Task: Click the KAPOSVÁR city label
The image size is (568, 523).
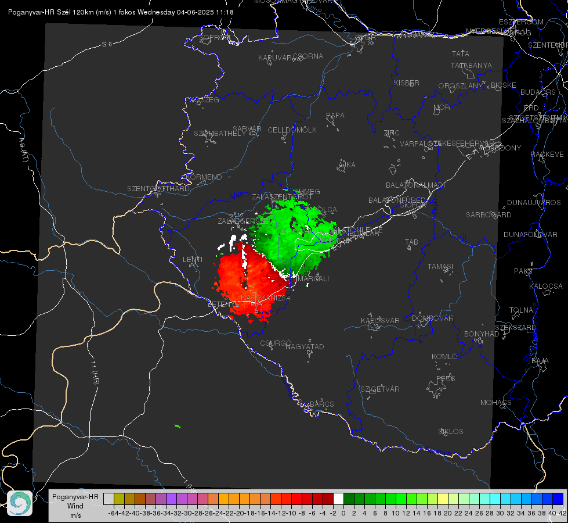Action: coord(380,320)
